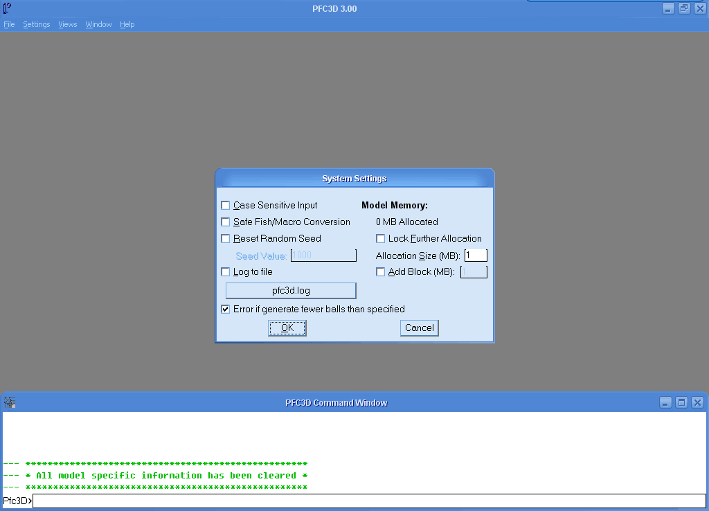Image resolution: width=709 pixels, height=511 pixels.
Task: Click the Add Block (MB) value field
Action: coord(474,272)
